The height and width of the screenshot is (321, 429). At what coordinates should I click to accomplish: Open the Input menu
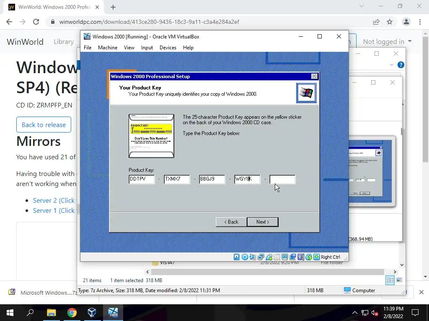[147, 48]
